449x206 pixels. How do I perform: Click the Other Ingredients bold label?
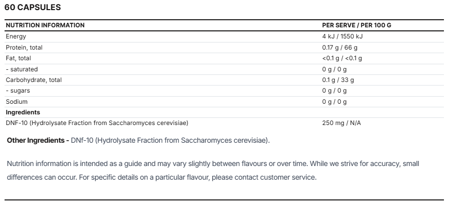(38, 140)
